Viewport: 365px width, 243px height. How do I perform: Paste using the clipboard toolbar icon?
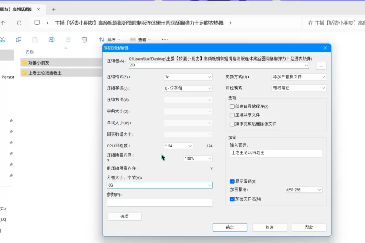point(35,40)
